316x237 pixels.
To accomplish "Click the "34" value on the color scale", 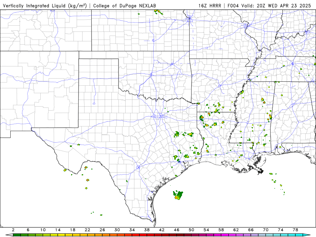I will tap(132, 230).
